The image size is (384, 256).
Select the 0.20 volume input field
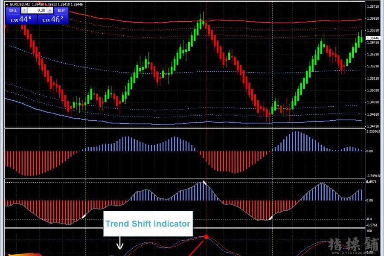click(x=37, y=10)
